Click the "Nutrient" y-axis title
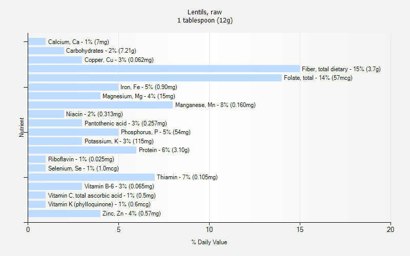 pos(22,127)
